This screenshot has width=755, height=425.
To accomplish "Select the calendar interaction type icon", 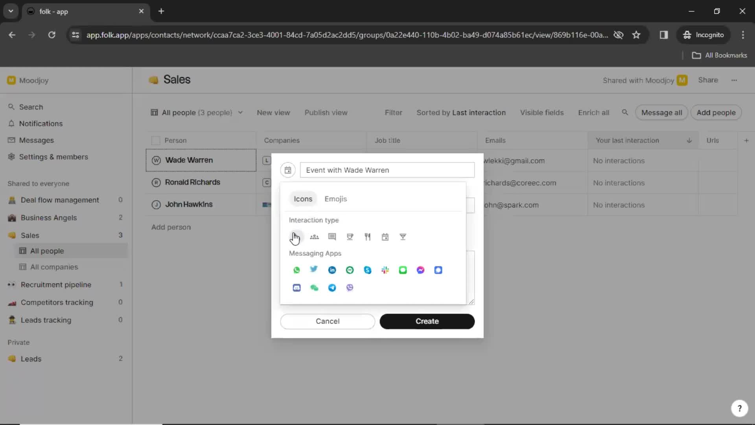I will coord(385,236).
